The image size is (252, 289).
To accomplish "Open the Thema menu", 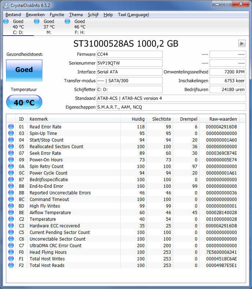I will 76,15.
